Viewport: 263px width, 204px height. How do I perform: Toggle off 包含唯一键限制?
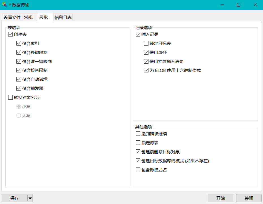point(19,61)
